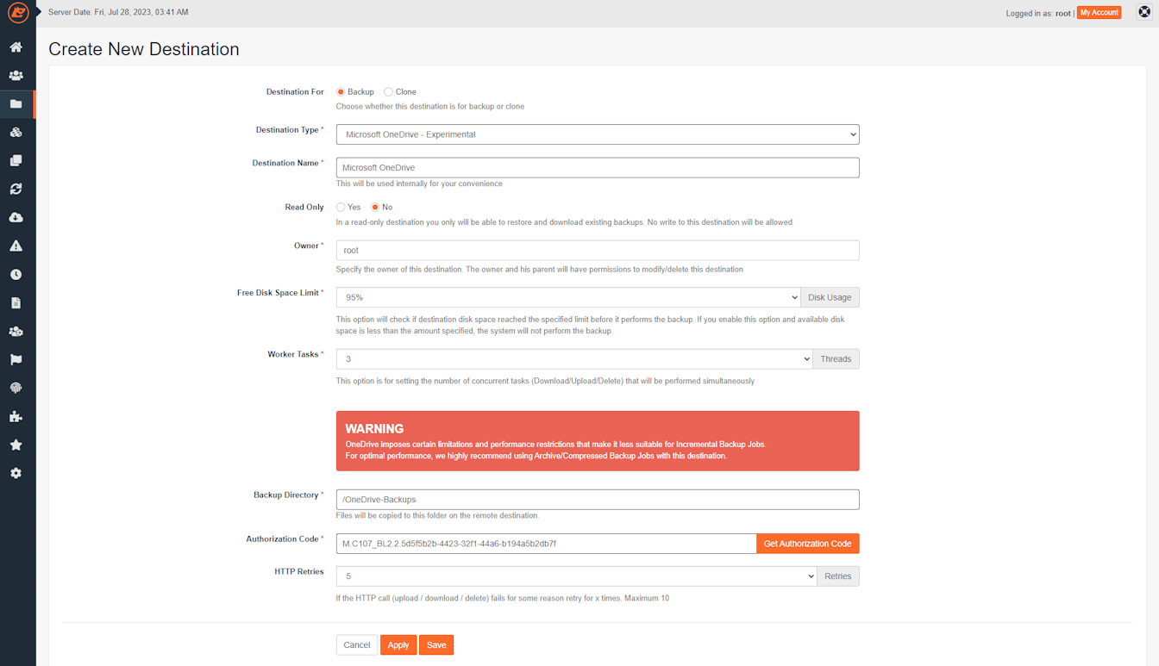The image size is (1159, 666).
Task: Open the document logs icon in sidebar
Action: (x=16, y=303)
